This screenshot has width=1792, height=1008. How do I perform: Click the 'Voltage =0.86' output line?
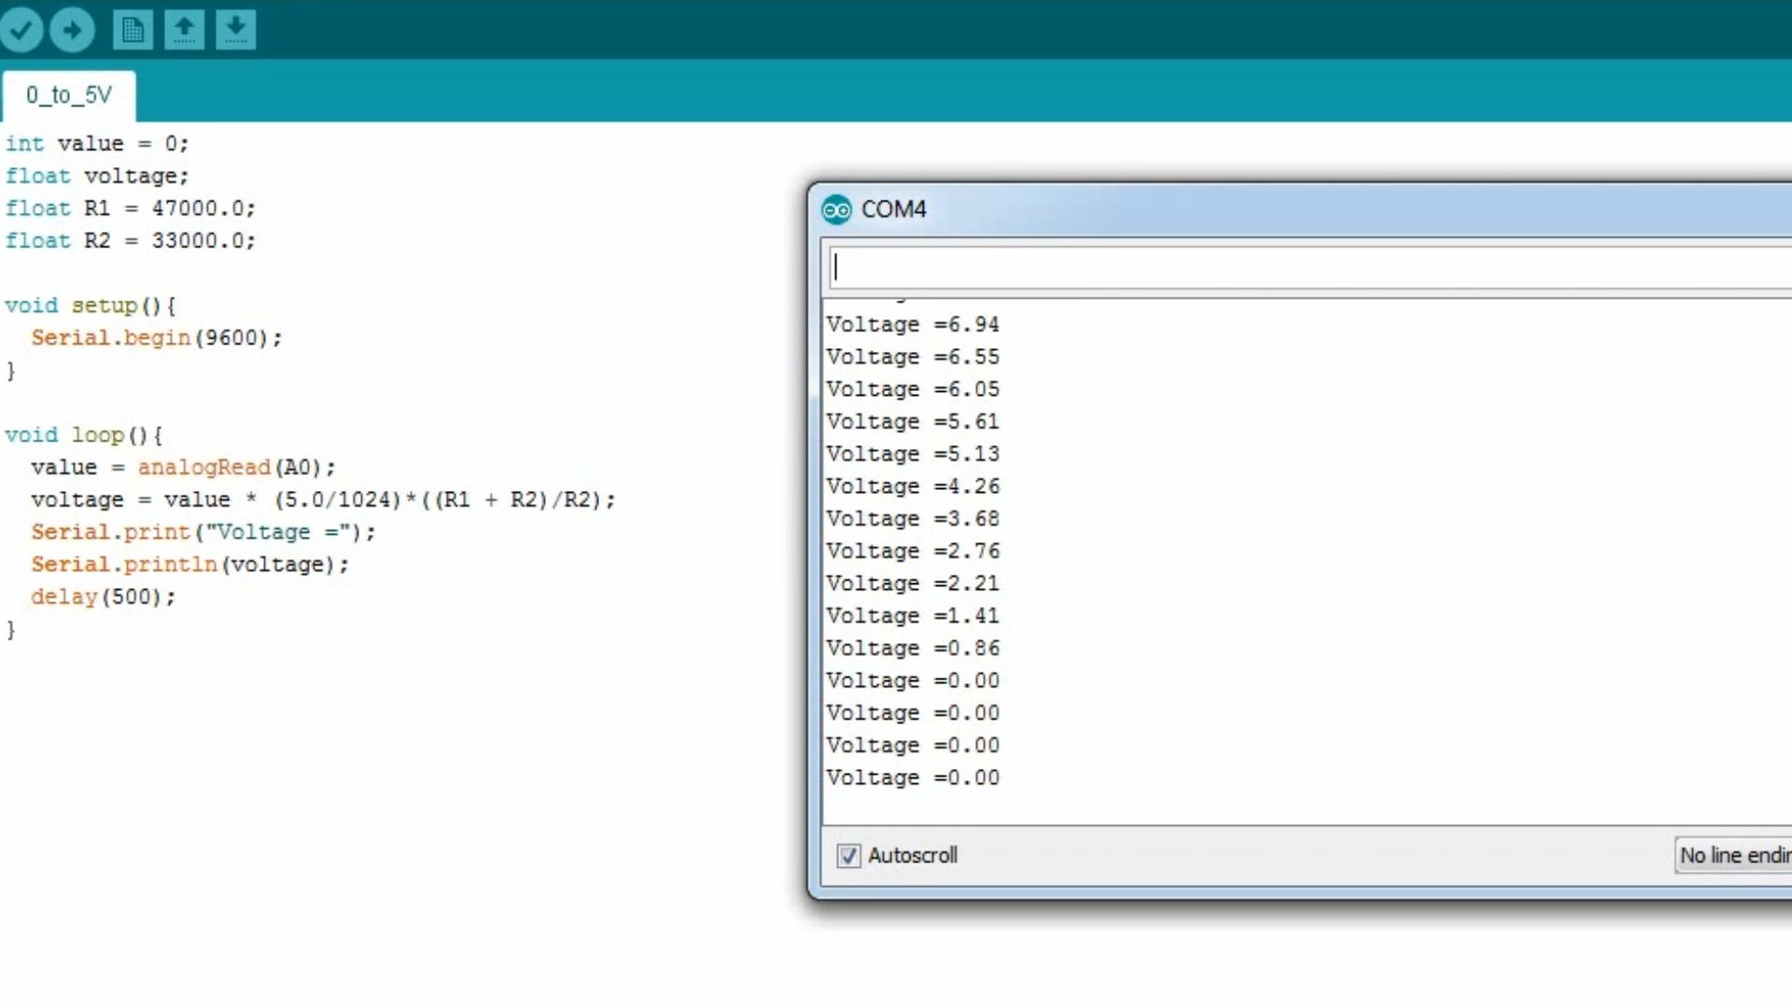(912, 649)
